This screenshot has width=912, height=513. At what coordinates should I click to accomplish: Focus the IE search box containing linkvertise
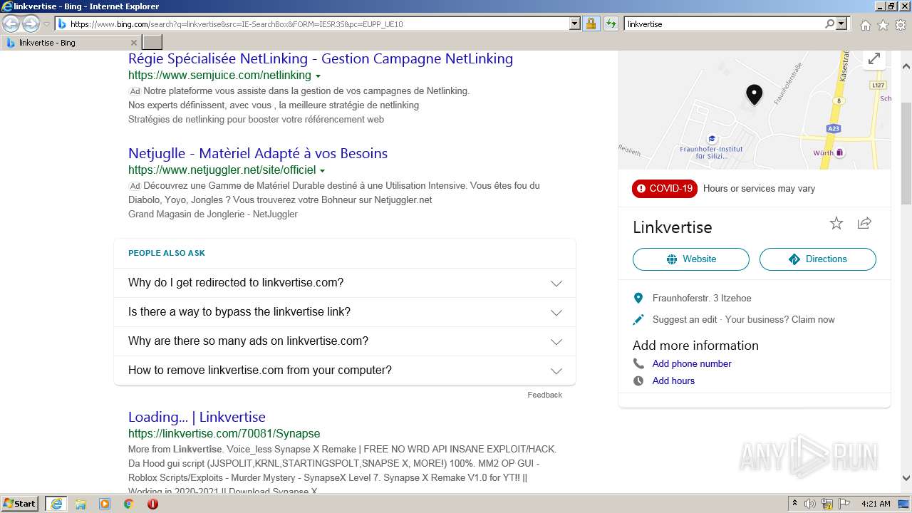coord(723,24)
